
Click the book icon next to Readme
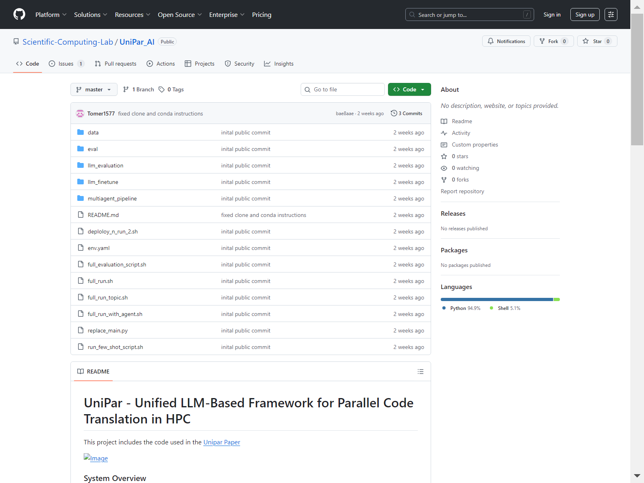point(444,121)
